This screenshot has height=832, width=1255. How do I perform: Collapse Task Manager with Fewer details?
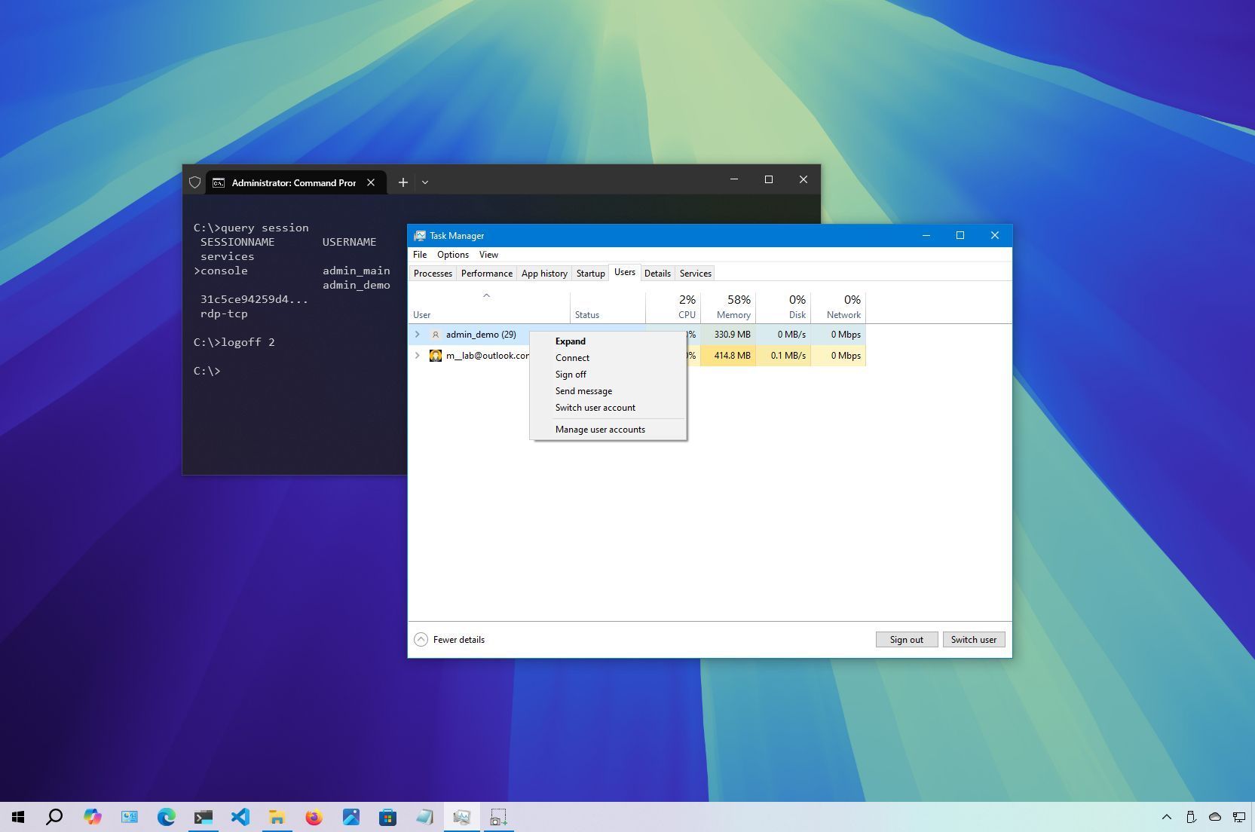449,639
